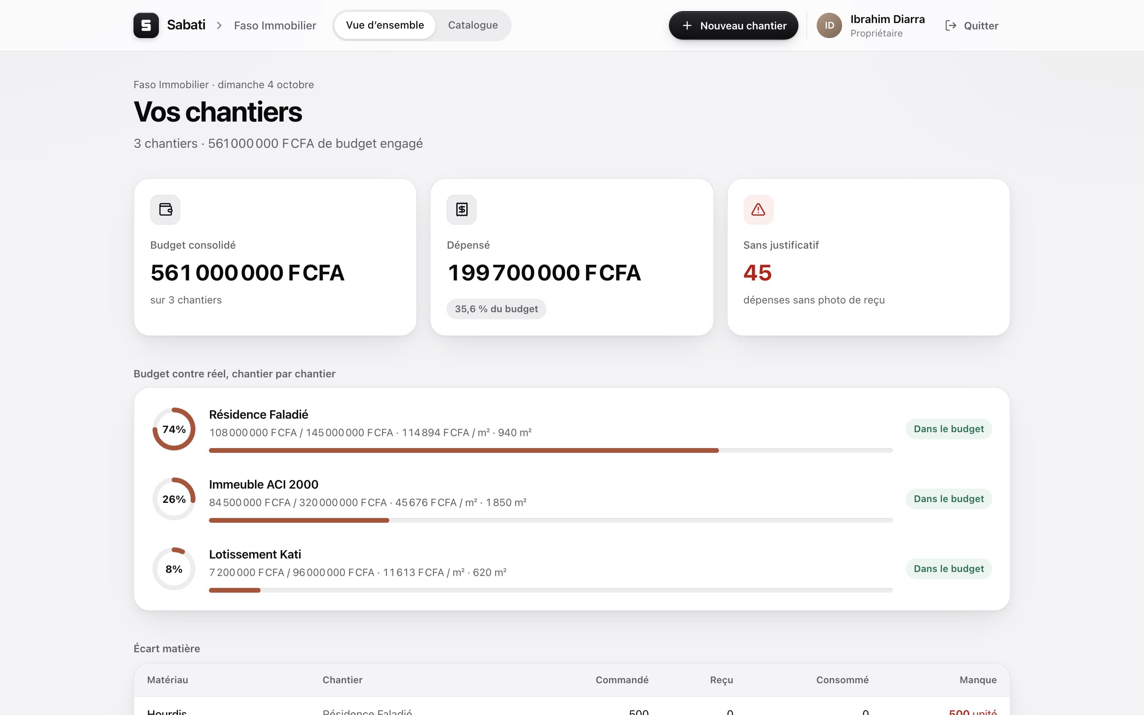1144x715 pixels.
Task: Select Lotissement Kati cost details line
Action: click(x=357, y=573)
